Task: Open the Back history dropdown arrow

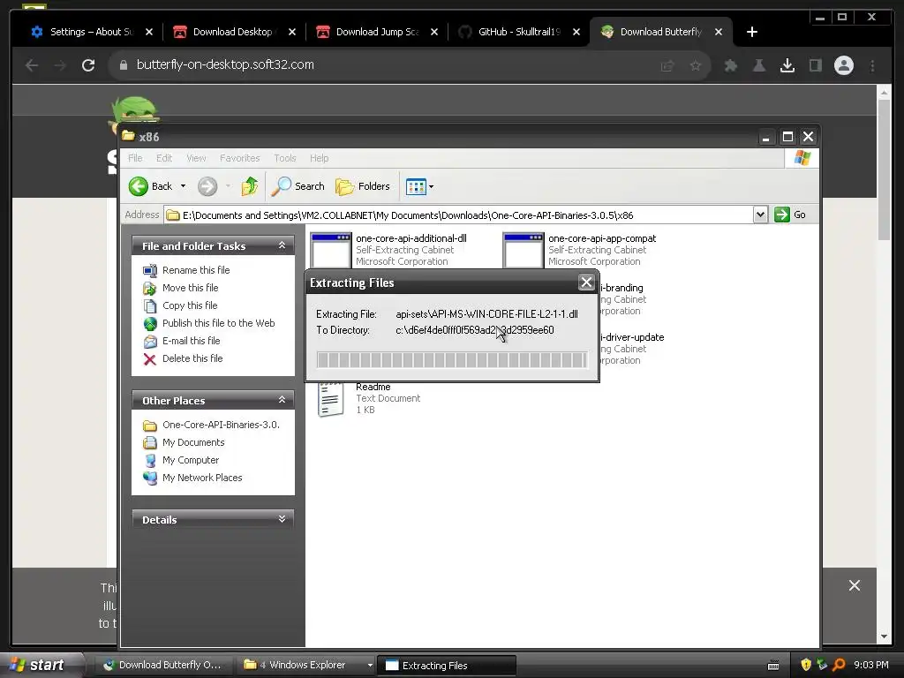Action: pyautogui.click(x=183, y=186)
